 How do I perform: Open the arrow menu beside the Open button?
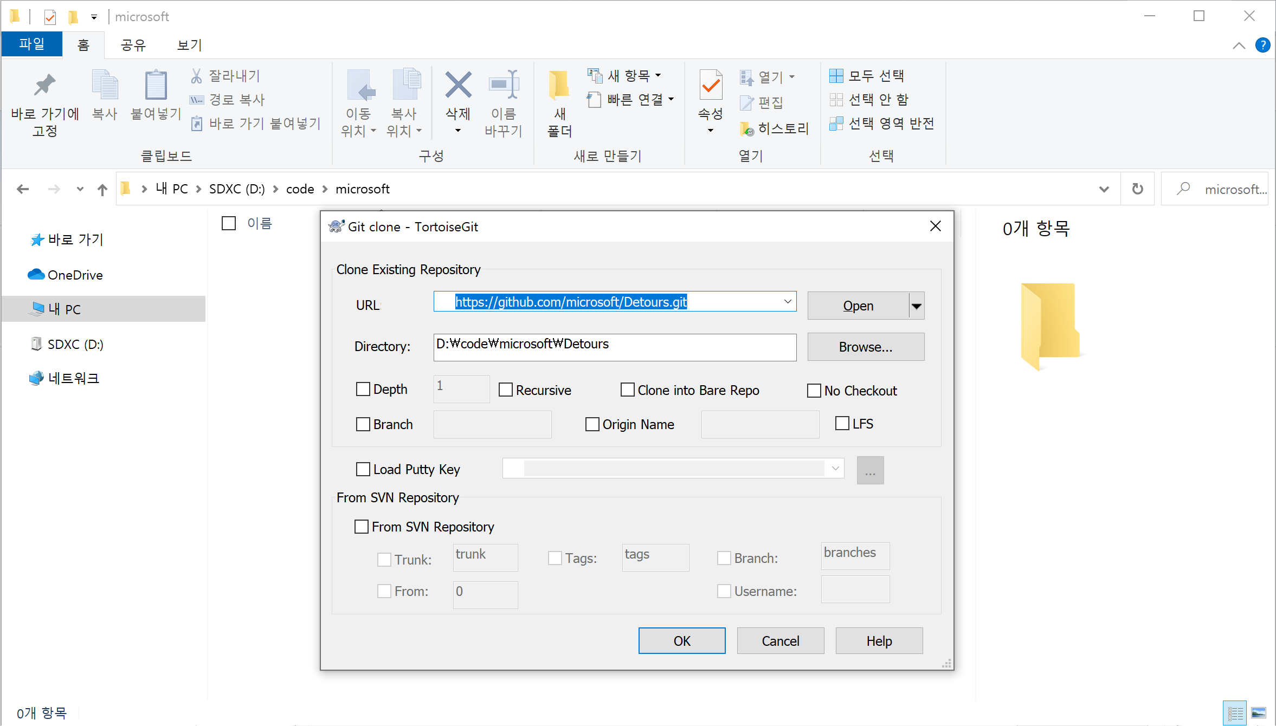[x=917, y=306]
